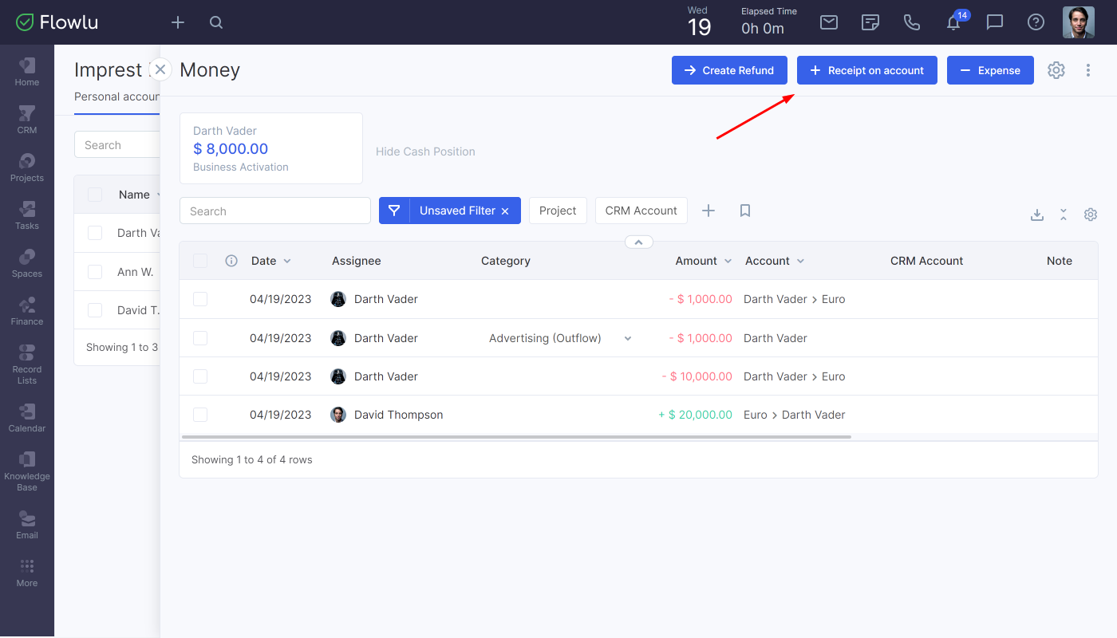Image resolution: width=1117 pixels, height=638 pixels.
Task: Check the David Thompson transaction row
Action: point(200,415)
